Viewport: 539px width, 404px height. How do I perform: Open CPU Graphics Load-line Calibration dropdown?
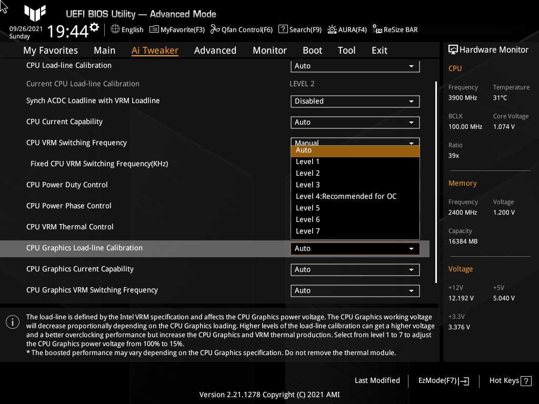pos(355,248)
